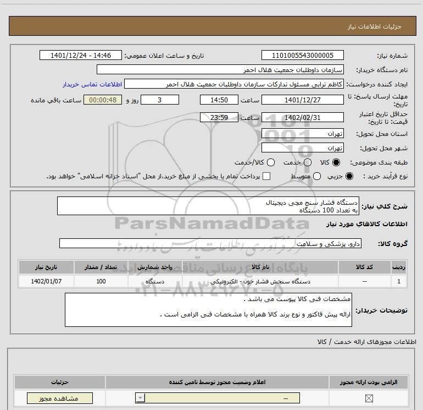Open the permit status dropdown
The height and width of the screenshot is (410, 423).
218,398
